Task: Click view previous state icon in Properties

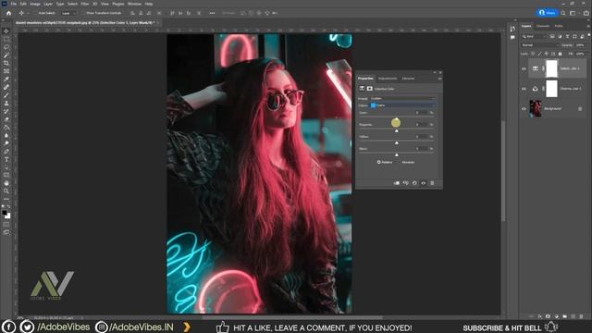Action: point(405,183)
